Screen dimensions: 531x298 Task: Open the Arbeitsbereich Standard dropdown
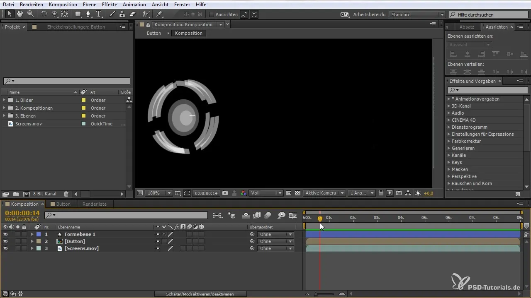point(418,14)
